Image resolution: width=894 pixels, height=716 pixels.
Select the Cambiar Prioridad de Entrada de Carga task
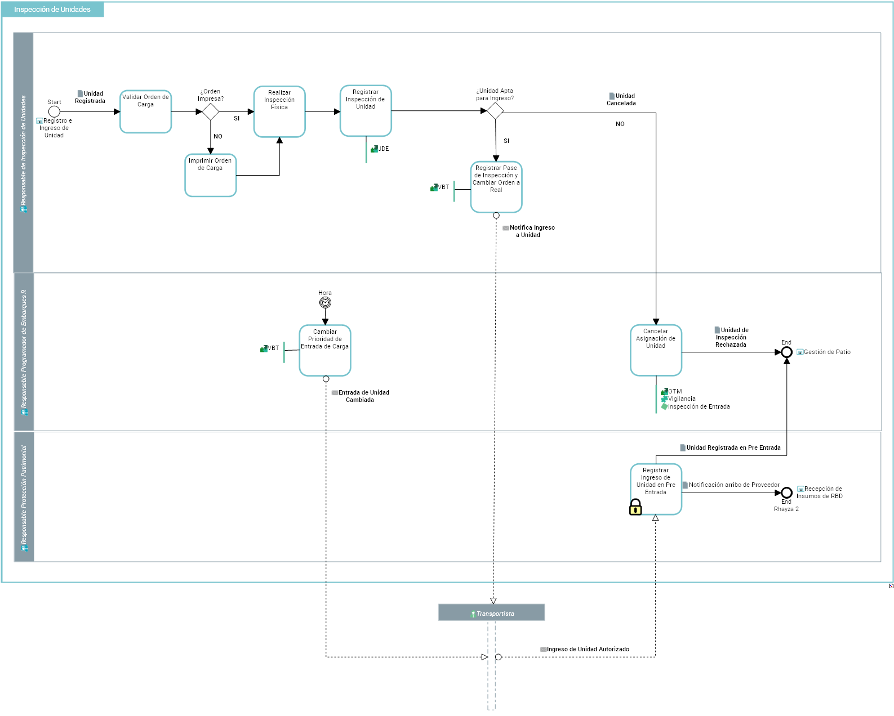tap(325, 350)
